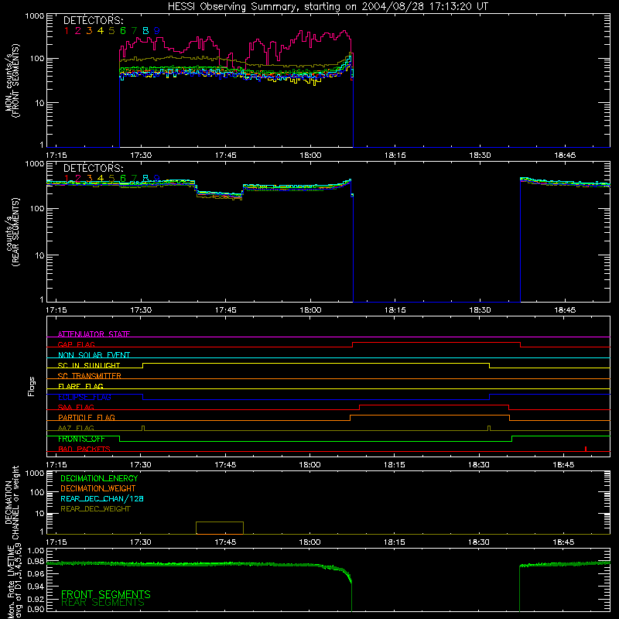Click DETECTORS: heading in front segments panel

[94, 20]
